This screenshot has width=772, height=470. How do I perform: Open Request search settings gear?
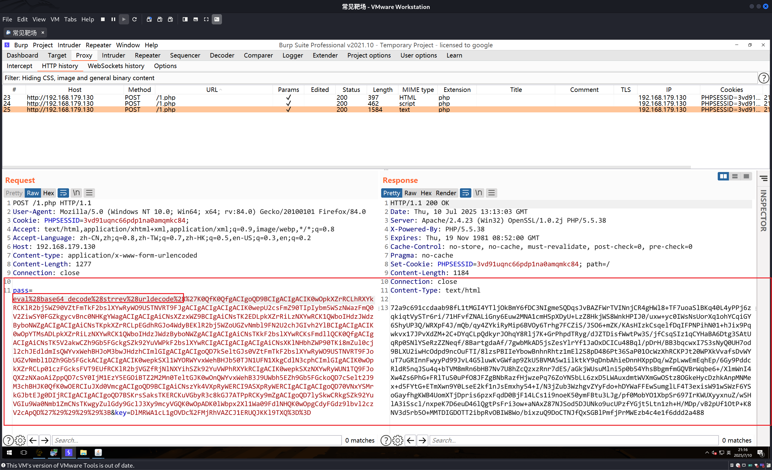[20, 440]
